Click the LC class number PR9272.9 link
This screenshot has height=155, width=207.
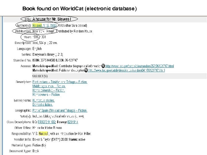(47, 122)
